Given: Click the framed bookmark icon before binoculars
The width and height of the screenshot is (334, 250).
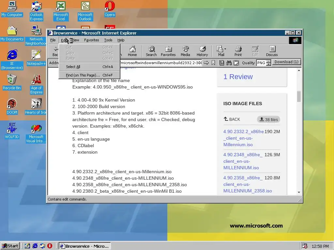Looking at the screenshot, I should (222, 63).
